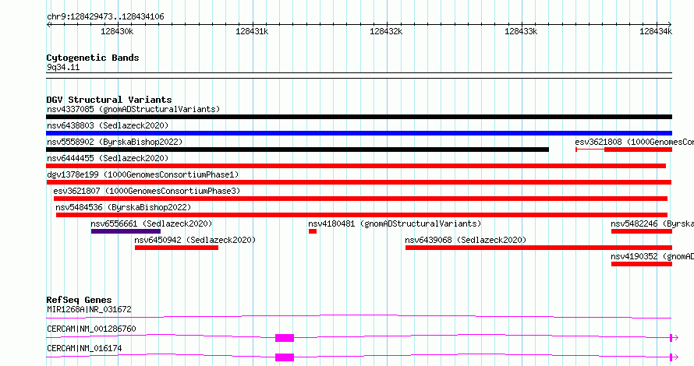The height and width of the screenshot is (366, 694).
Task: Click the magenta exon block of CERCAM NM_016174
Action: tap(285, 357)
